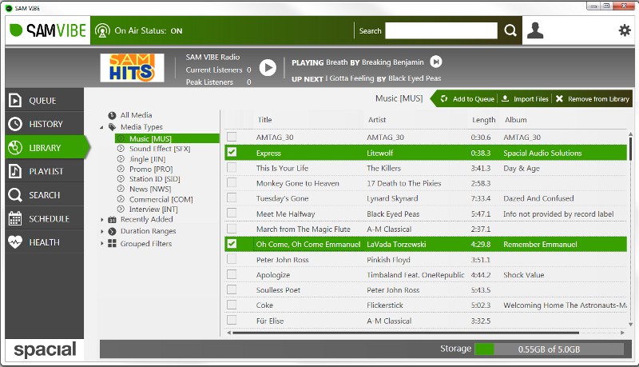Select the Soulless Poet track row
This screenshot has height=367, width=639.
426,290
